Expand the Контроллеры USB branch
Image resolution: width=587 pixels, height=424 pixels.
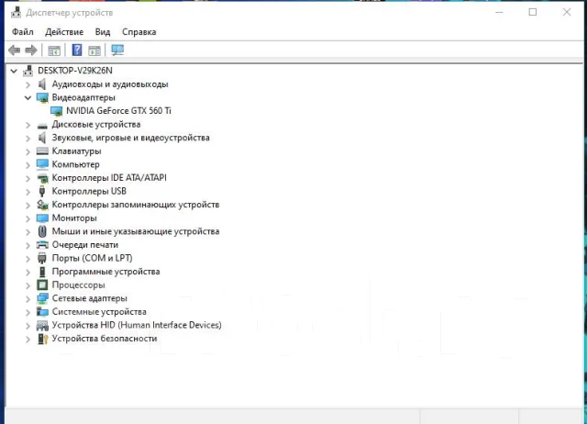[28, 192]
